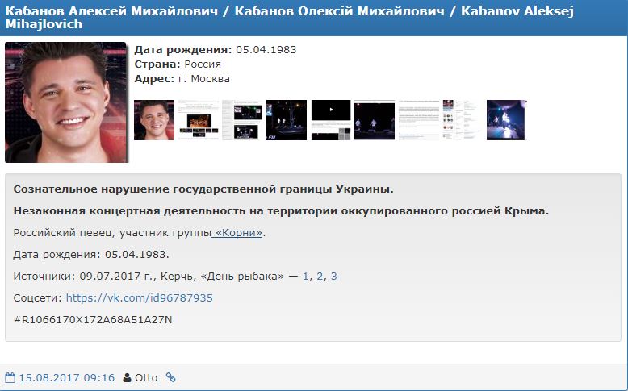Image resolution: width=628 pixels, height=391 pixels.
Task: Open the seventh thumbnail with text document
Action: tap(419, 120)
